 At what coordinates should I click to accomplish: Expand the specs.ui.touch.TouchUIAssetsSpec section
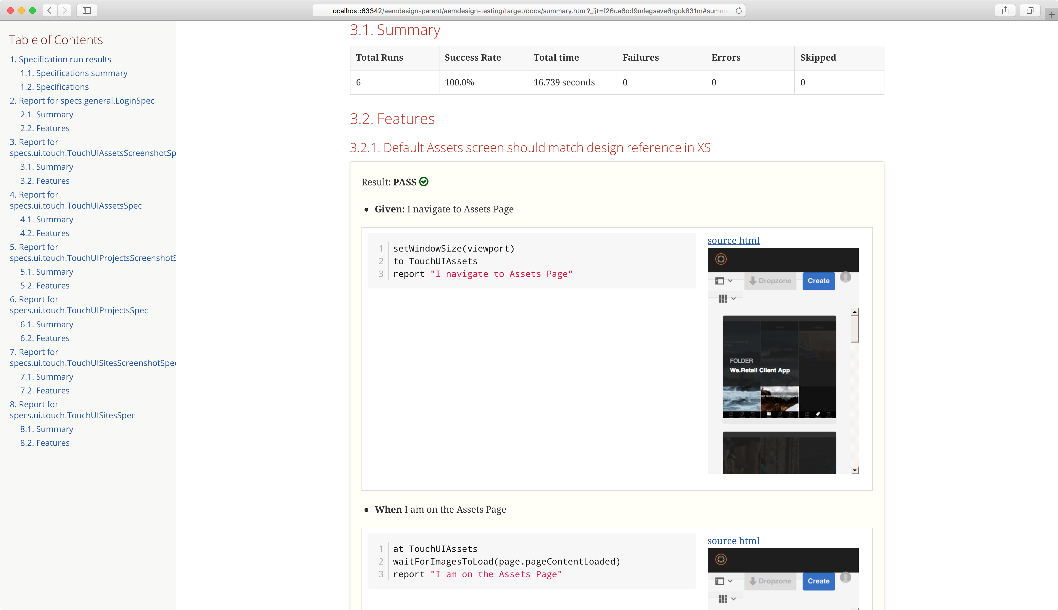tap(75, 200)
